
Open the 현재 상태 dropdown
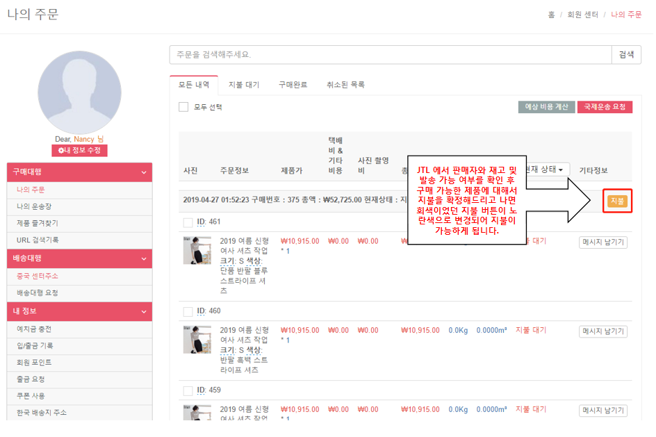pyautogui.click(x=545, y=170)
